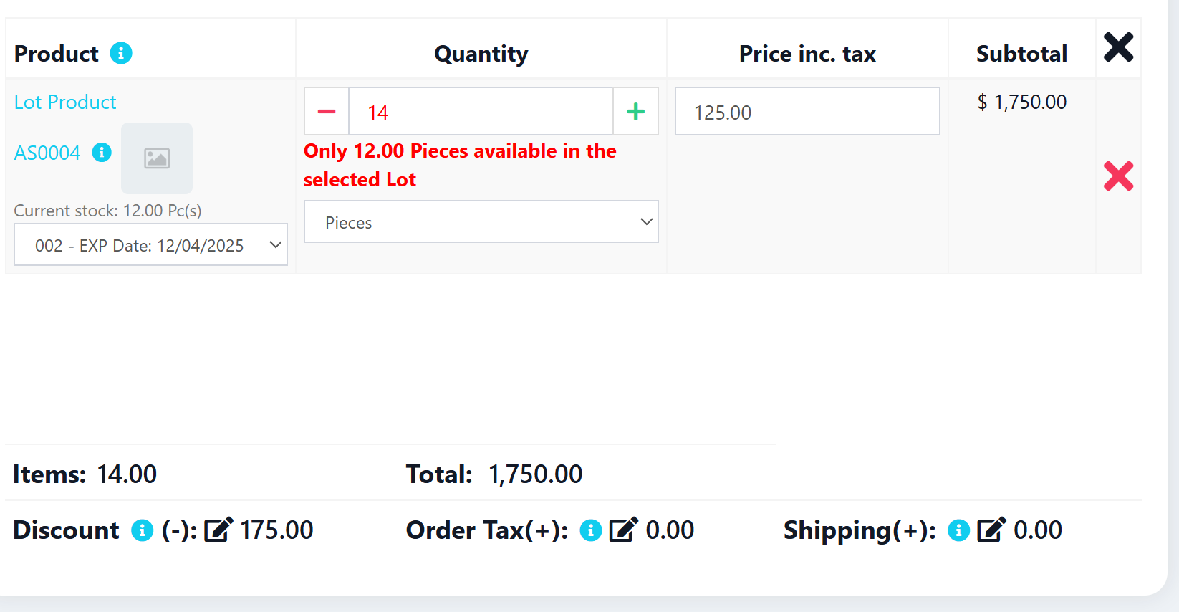Open the Lot Product link

[65, 102]
